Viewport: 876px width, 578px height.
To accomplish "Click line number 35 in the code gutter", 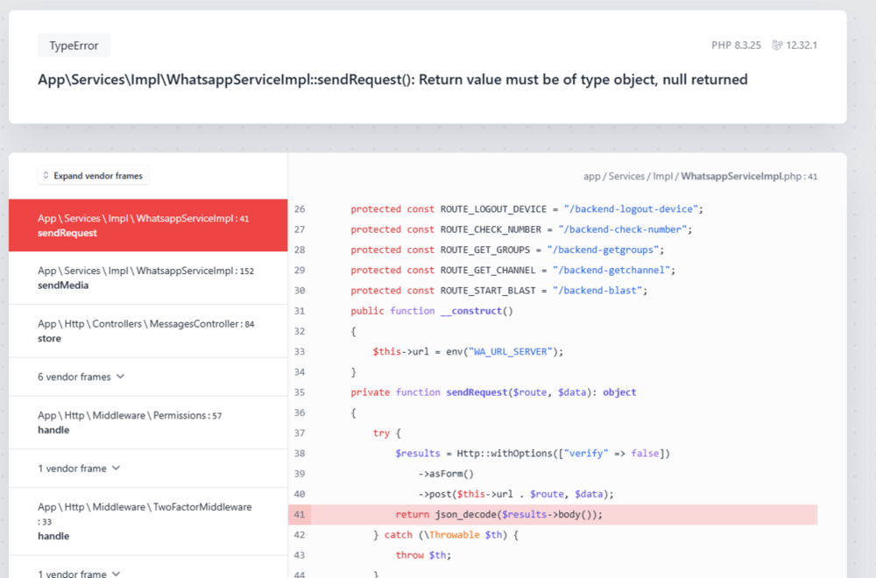I will coord(300,392).
